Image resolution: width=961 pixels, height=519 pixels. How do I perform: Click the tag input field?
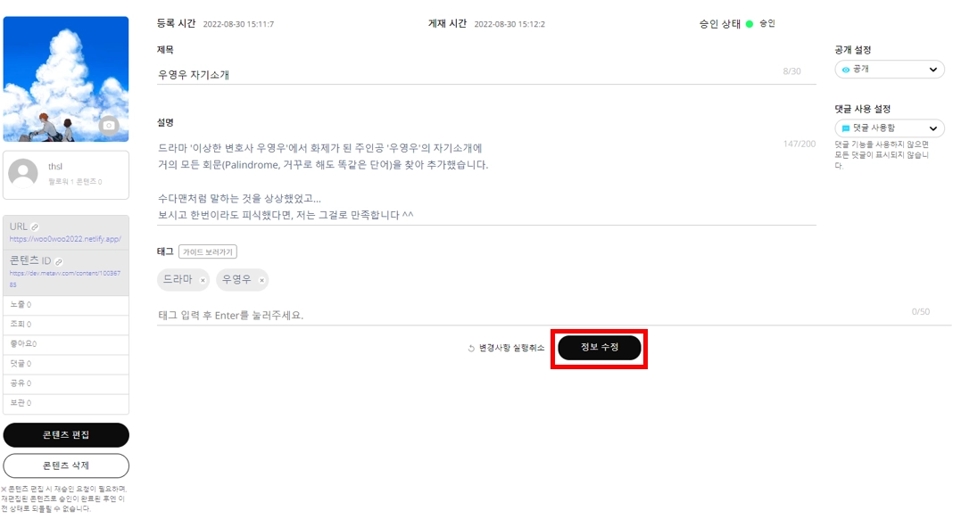(x=553, y=315)
